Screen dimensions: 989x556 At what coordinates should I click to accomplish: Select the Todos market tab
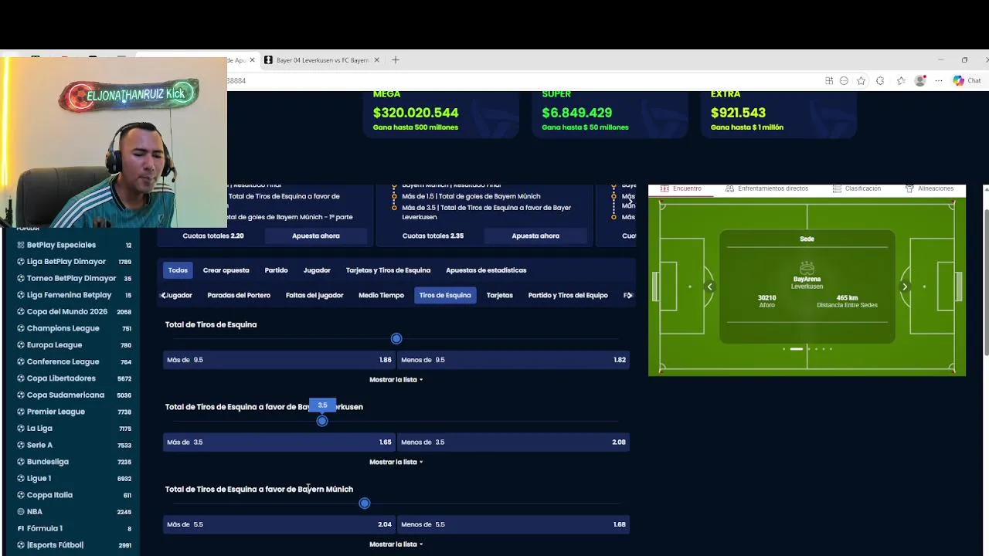tap(178, 270)
